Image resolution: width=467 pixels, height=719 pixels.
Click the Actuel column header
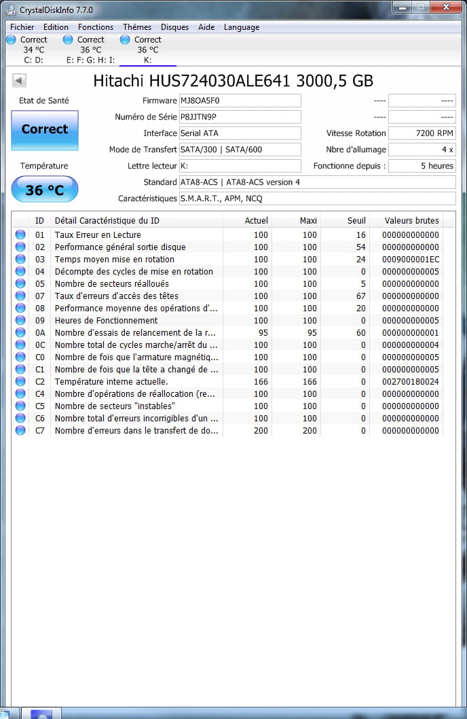coord(247,221)
